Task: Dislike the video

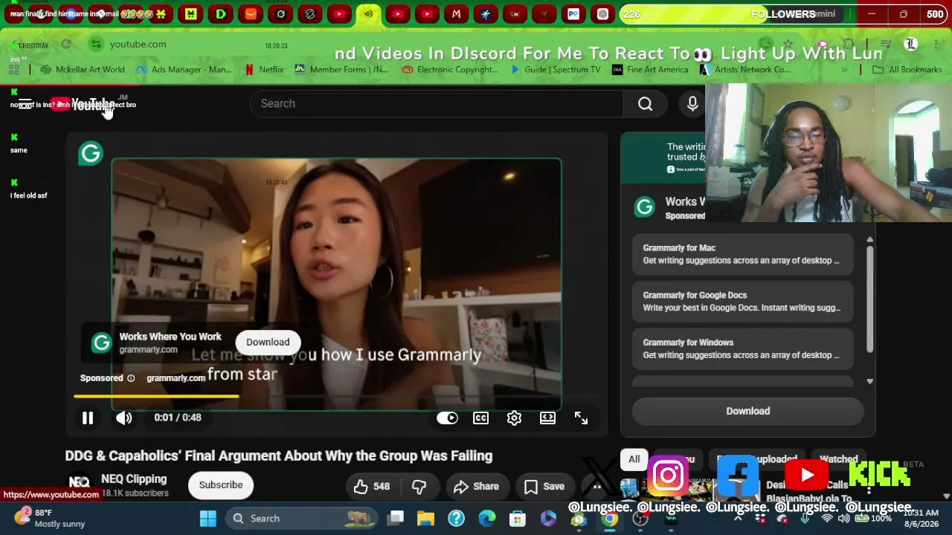Action: pos(419,487)
